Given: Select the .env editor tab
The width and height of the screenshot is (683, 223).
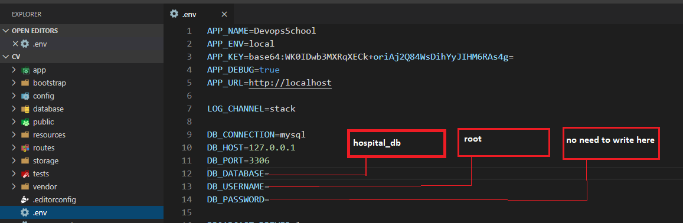Looking at the screenshot, I should (198, 14).
